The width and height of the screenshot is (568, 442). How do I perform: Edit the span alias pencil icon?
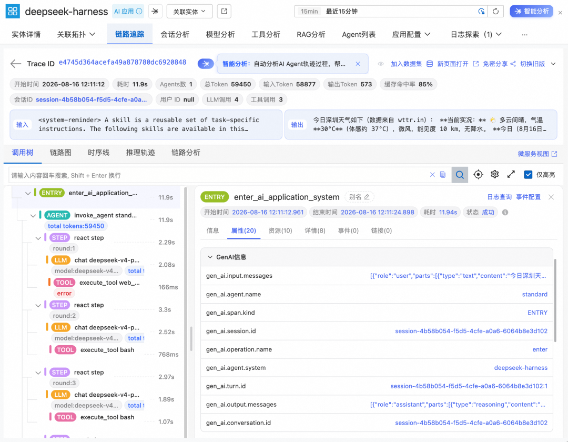click(367, 197)
